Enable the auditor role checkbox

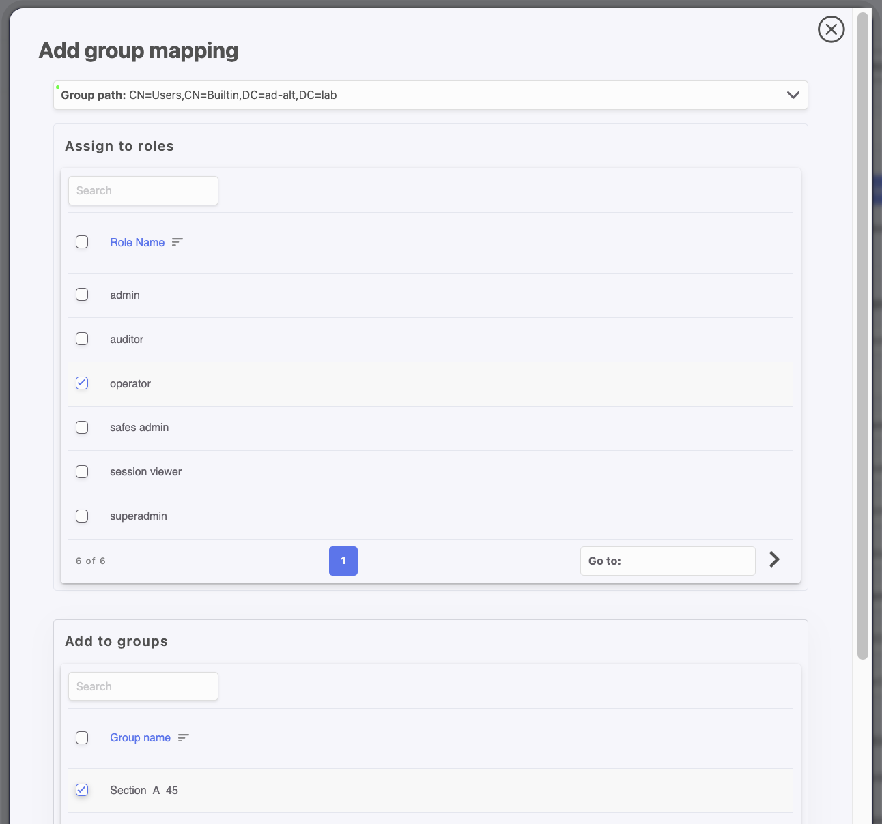click(82, 339)
